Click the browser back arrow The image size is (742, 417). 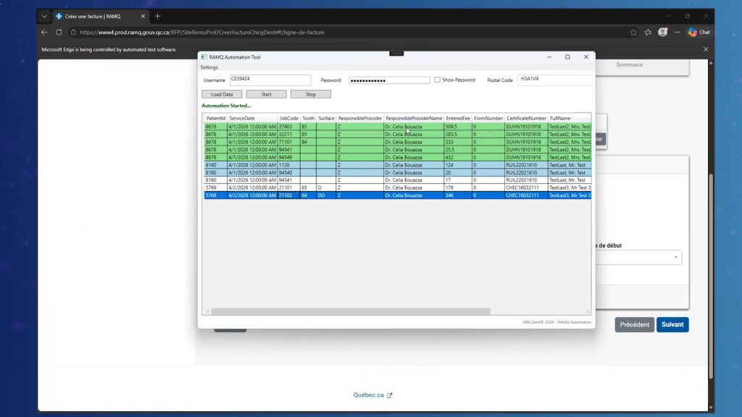(x=44, y=32)
